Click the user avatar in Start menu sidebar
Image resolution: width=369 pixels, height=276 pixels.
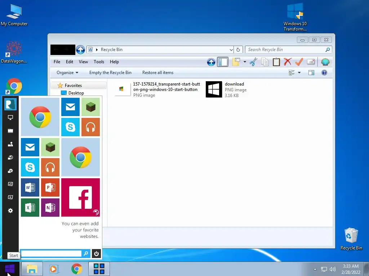coord(10,104)
